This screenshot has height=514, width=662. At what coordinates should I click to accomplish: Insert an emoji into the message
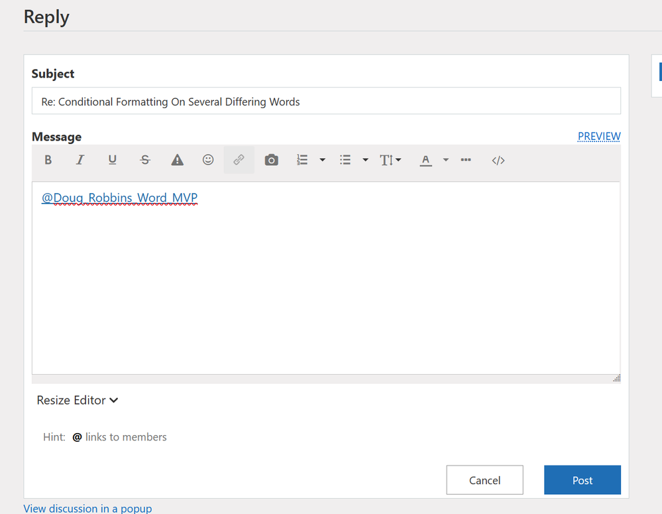pyautogui.click(x=207, y=160)
